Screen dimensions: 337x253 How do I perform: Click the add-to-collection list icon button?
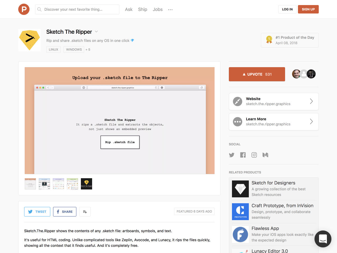pyautogui.click(x=85, y=212)
